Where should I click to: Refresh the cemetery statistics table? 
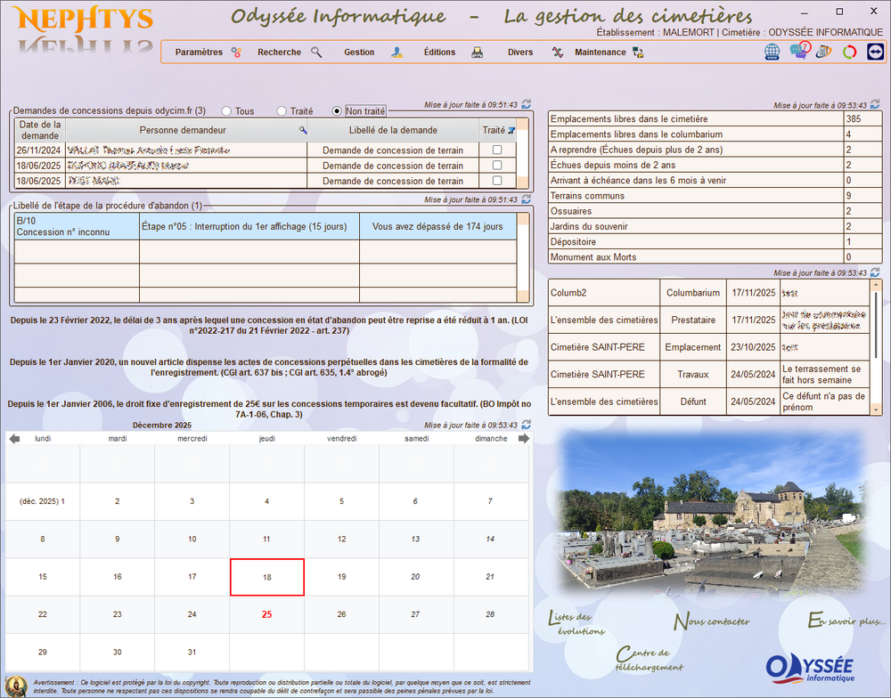coord(875,105)
